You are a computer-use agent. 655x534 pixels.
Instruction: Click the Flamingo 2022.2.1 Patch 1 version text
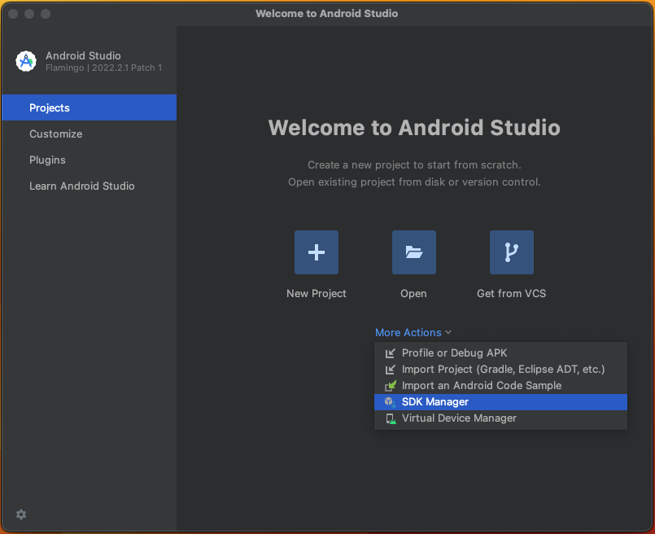pyautogui.click(x=103, y=68)
